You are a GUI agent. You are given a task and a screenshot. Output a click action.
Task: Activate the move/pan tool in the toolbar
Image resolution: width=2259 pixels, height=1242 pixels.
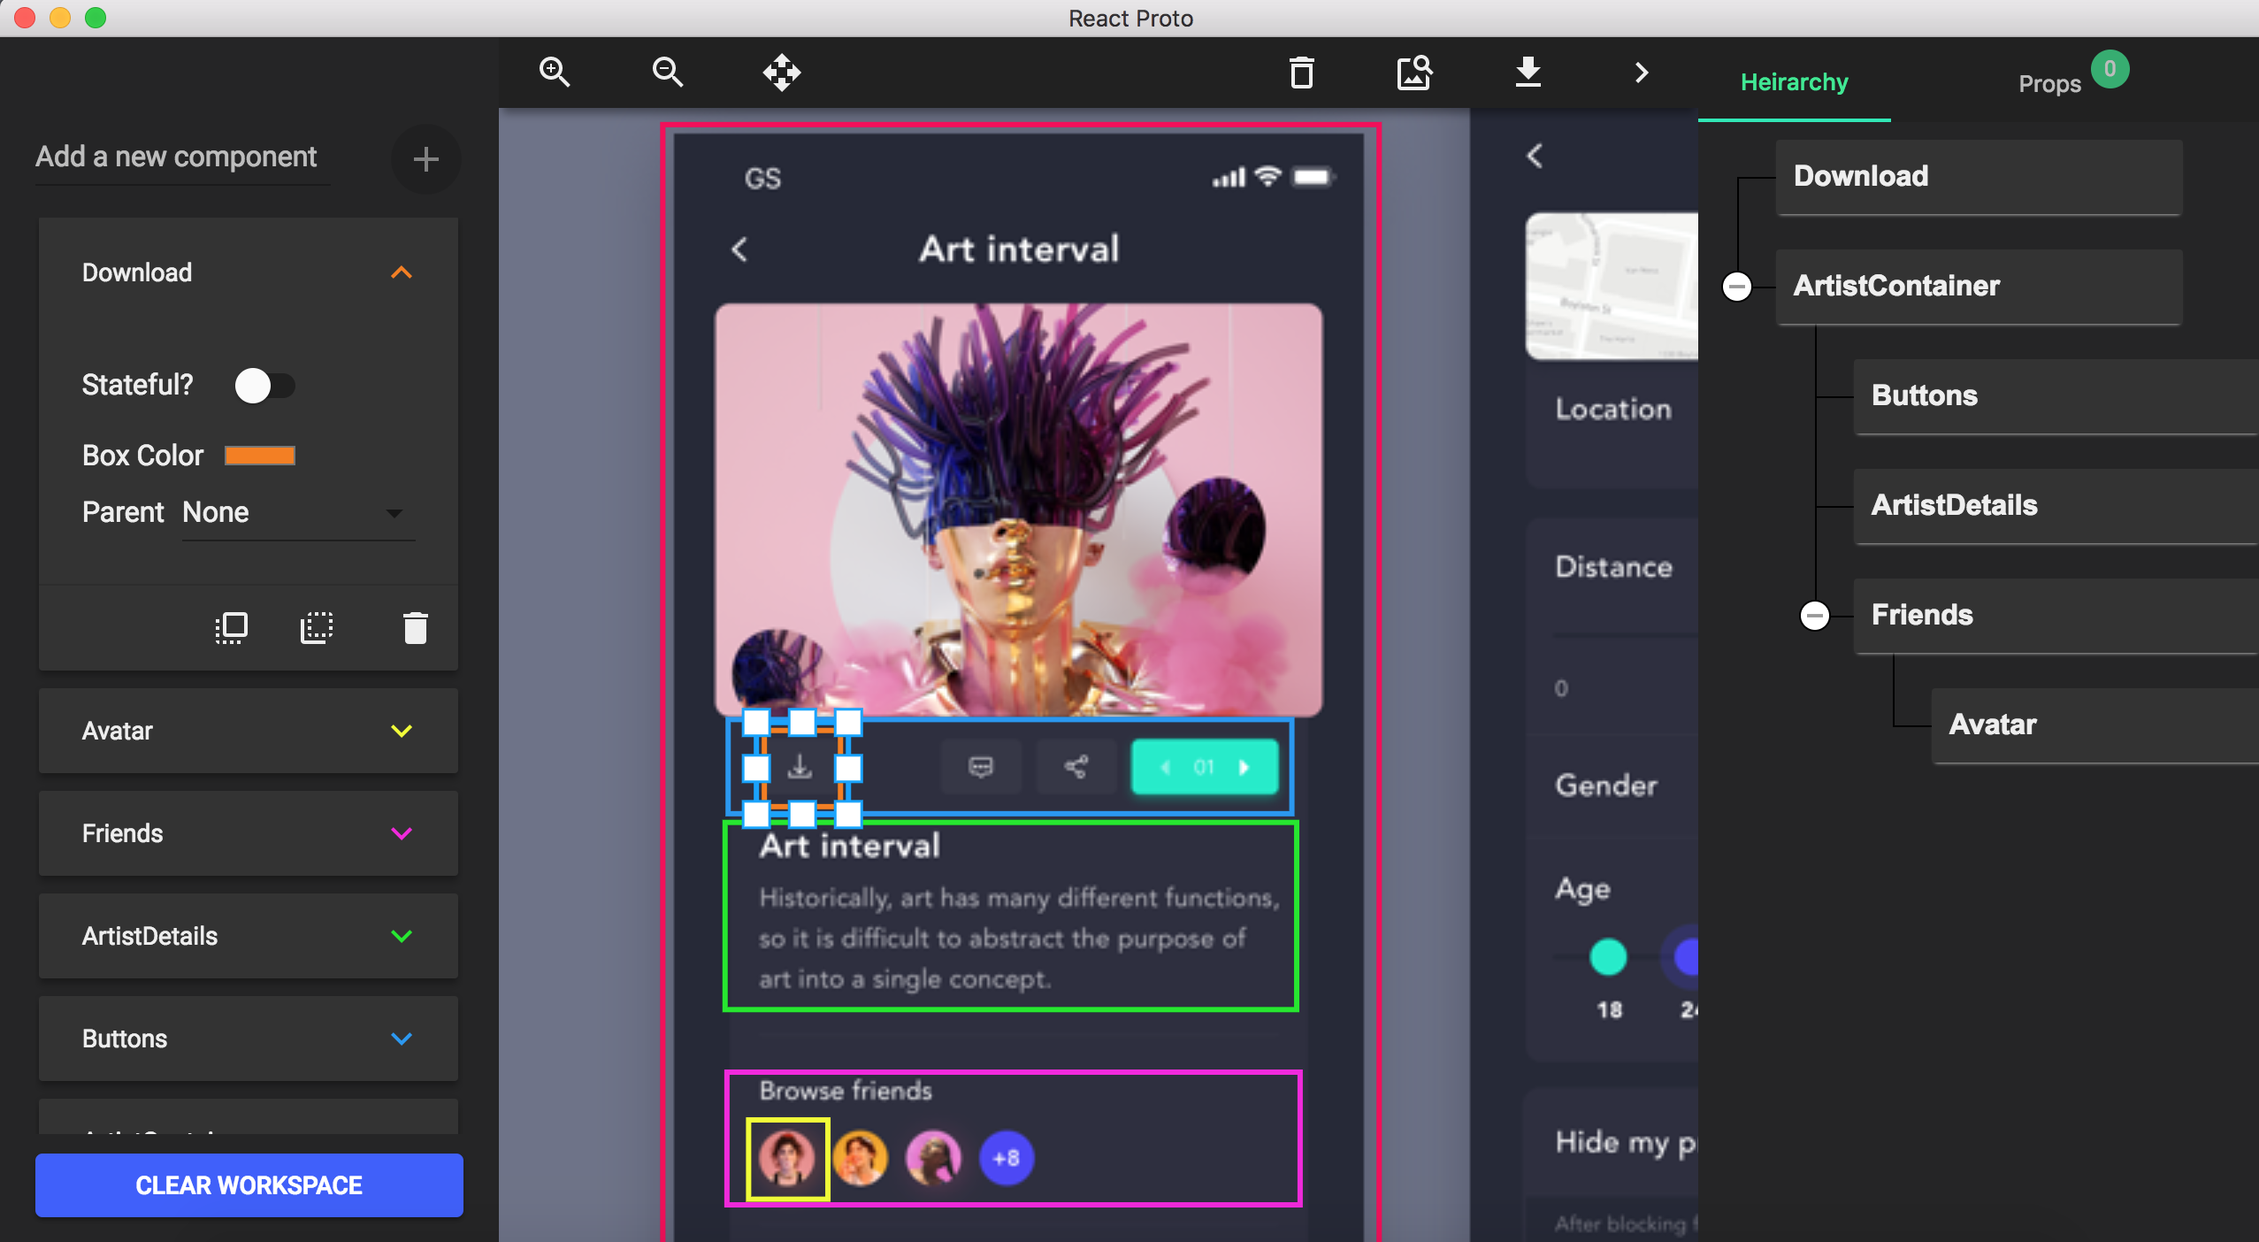(779, 72)
